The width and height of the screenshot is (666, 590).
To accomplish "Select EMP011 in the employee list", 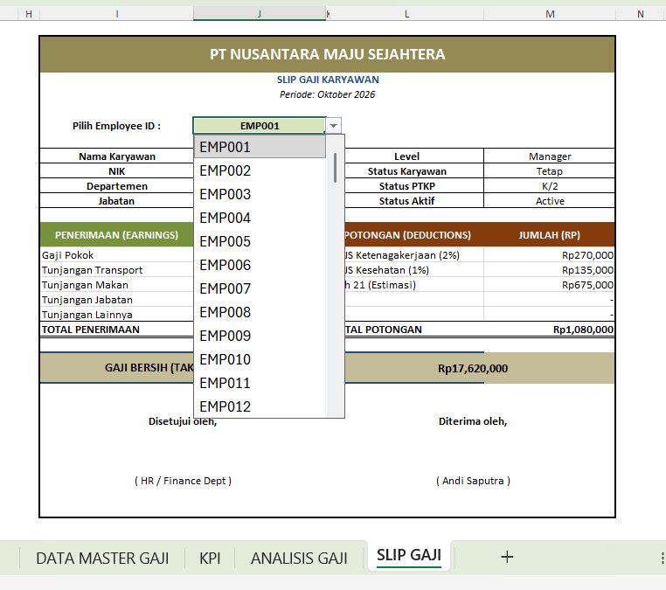I will tap(260, 383).
